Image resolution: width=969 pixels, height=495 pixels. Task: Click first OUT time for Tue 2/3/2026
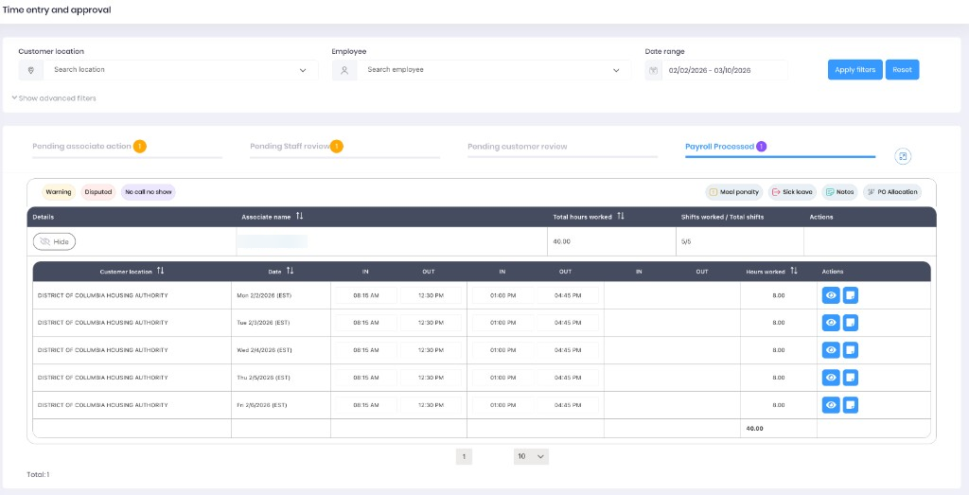[431, 323]
